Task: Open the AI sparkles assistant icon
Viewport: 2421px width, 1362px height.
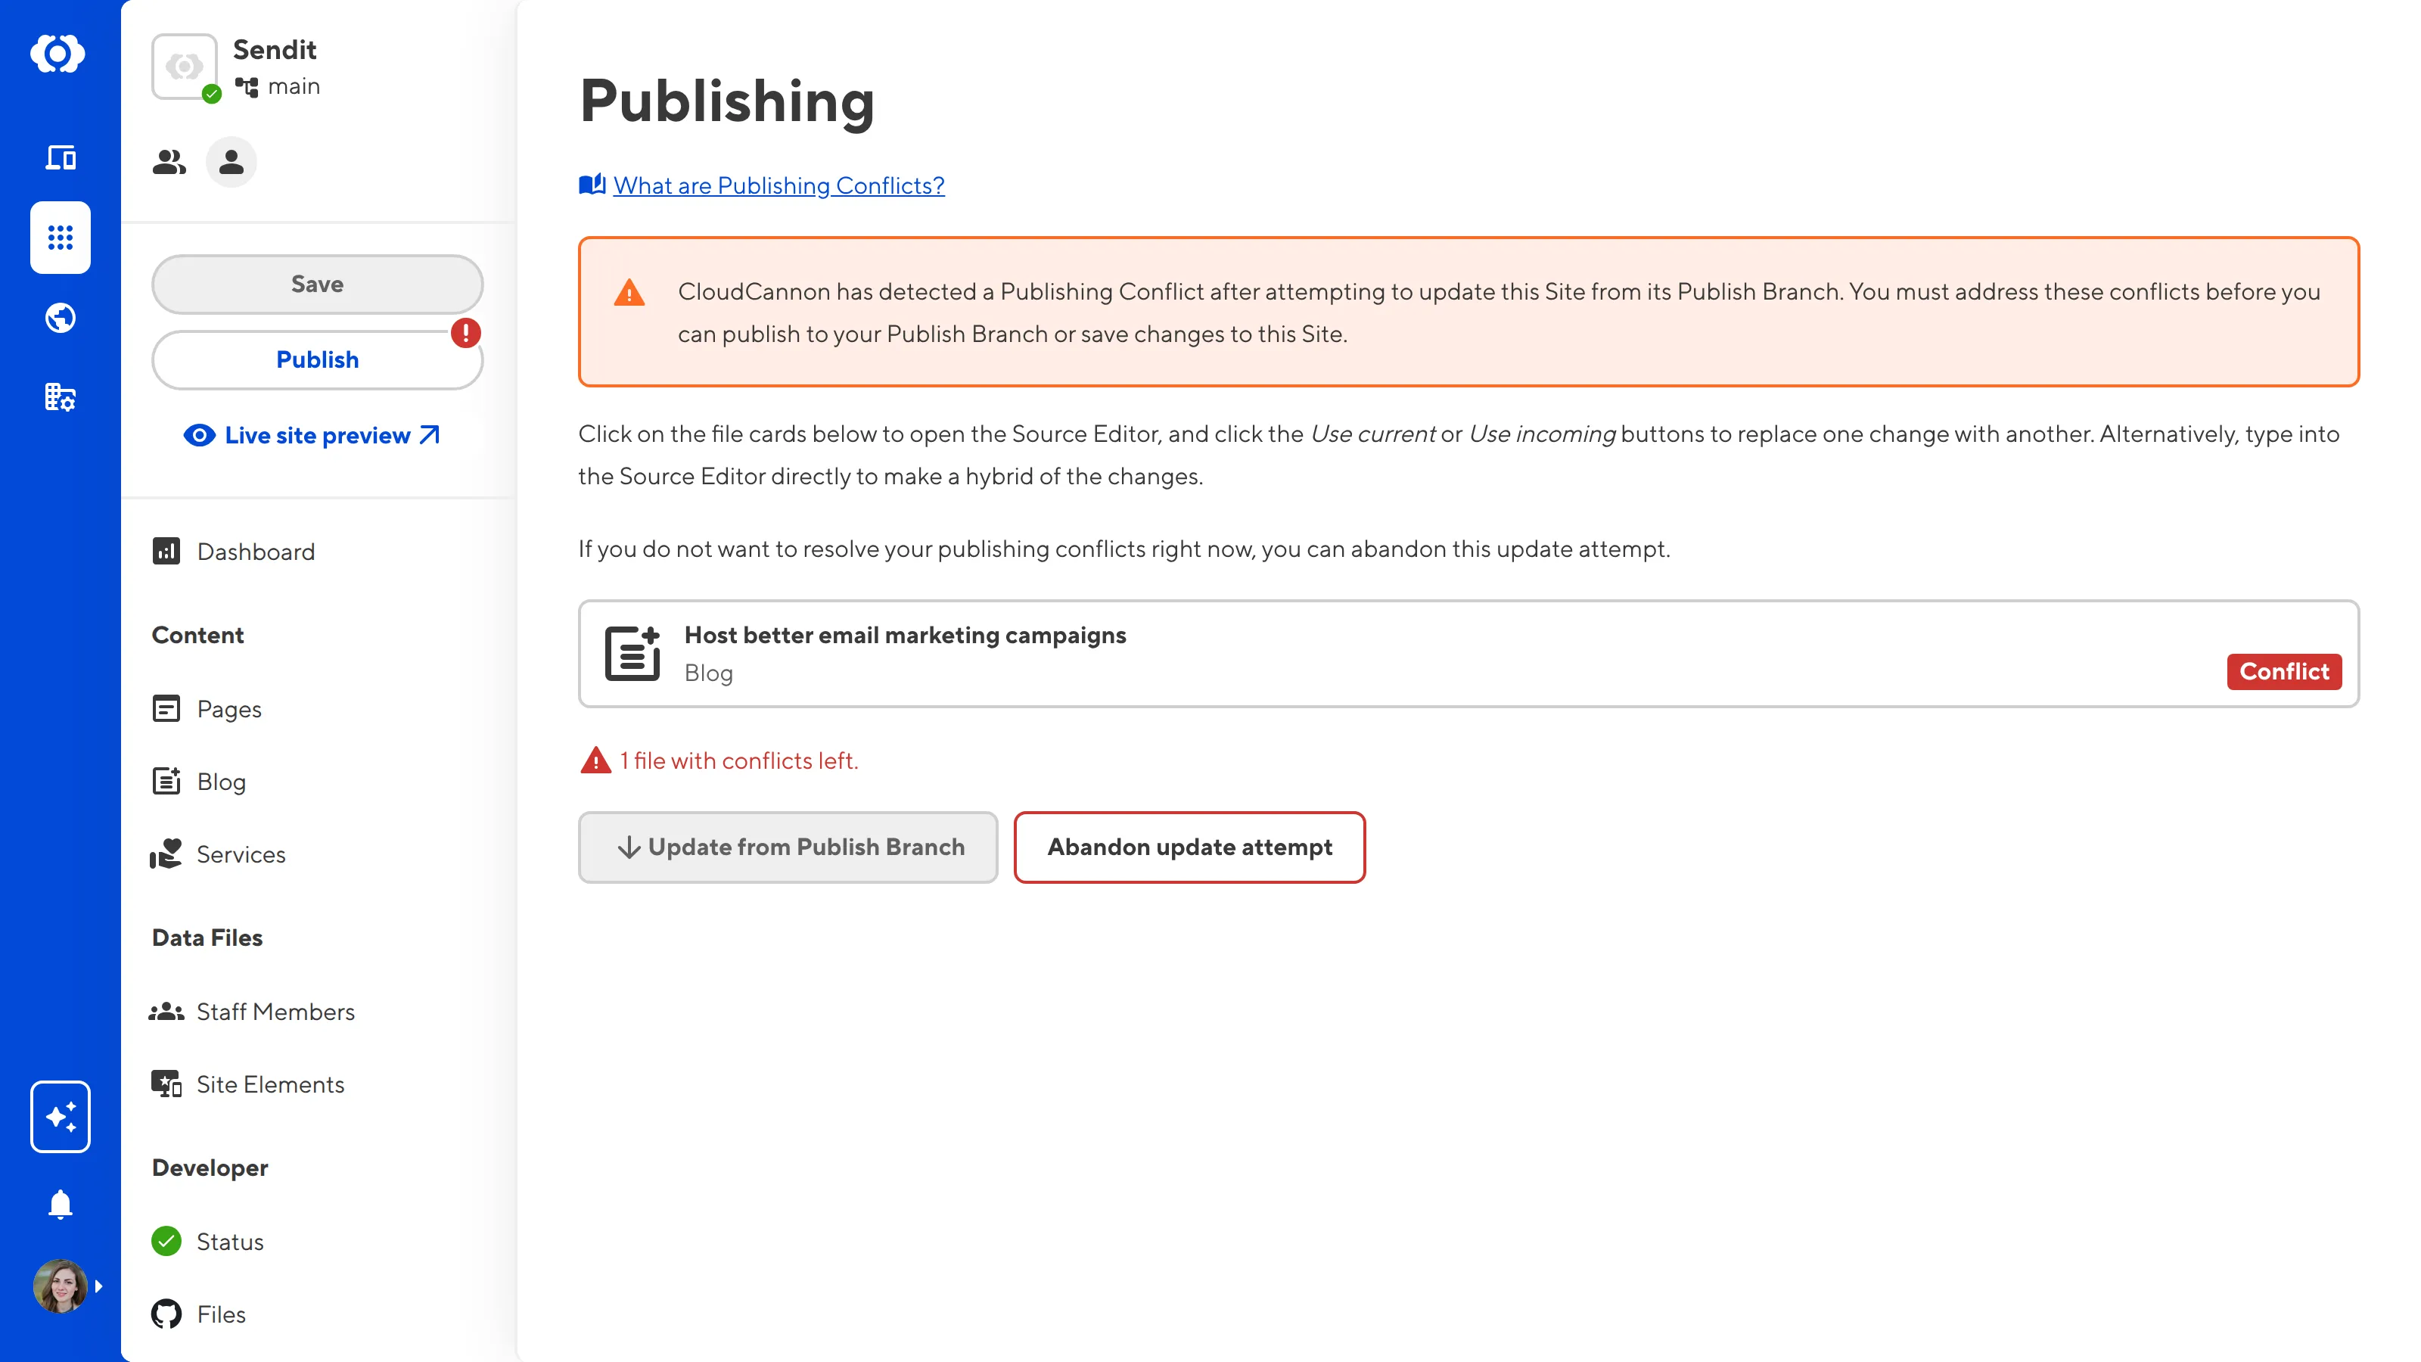Action: 61,1117
